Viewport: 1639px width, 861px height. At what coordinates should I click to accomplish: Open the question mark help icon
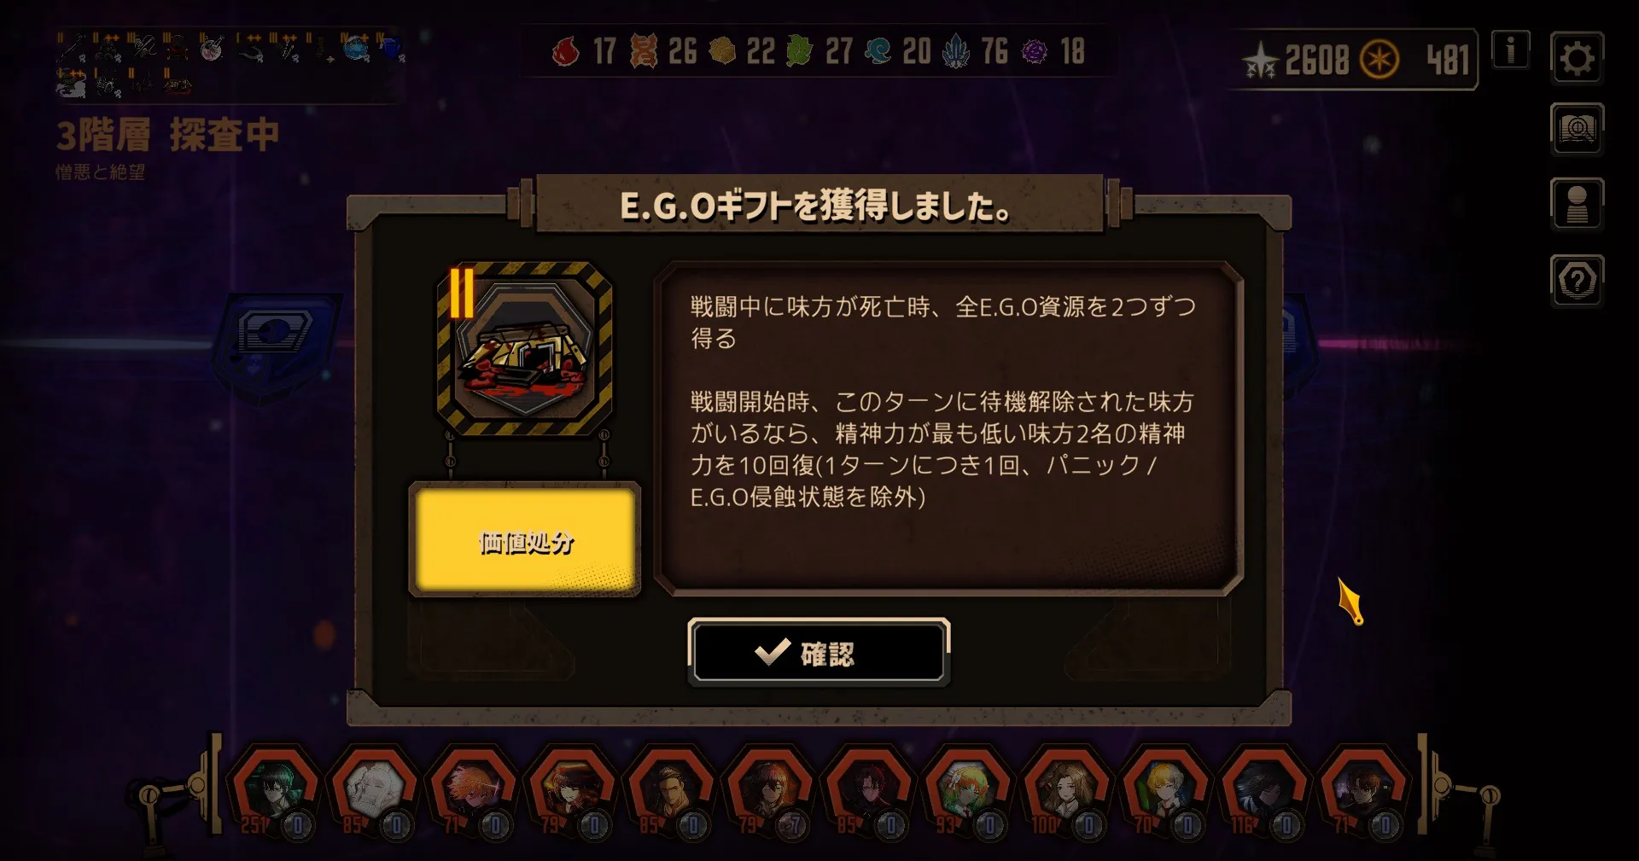pos(1577,281)
